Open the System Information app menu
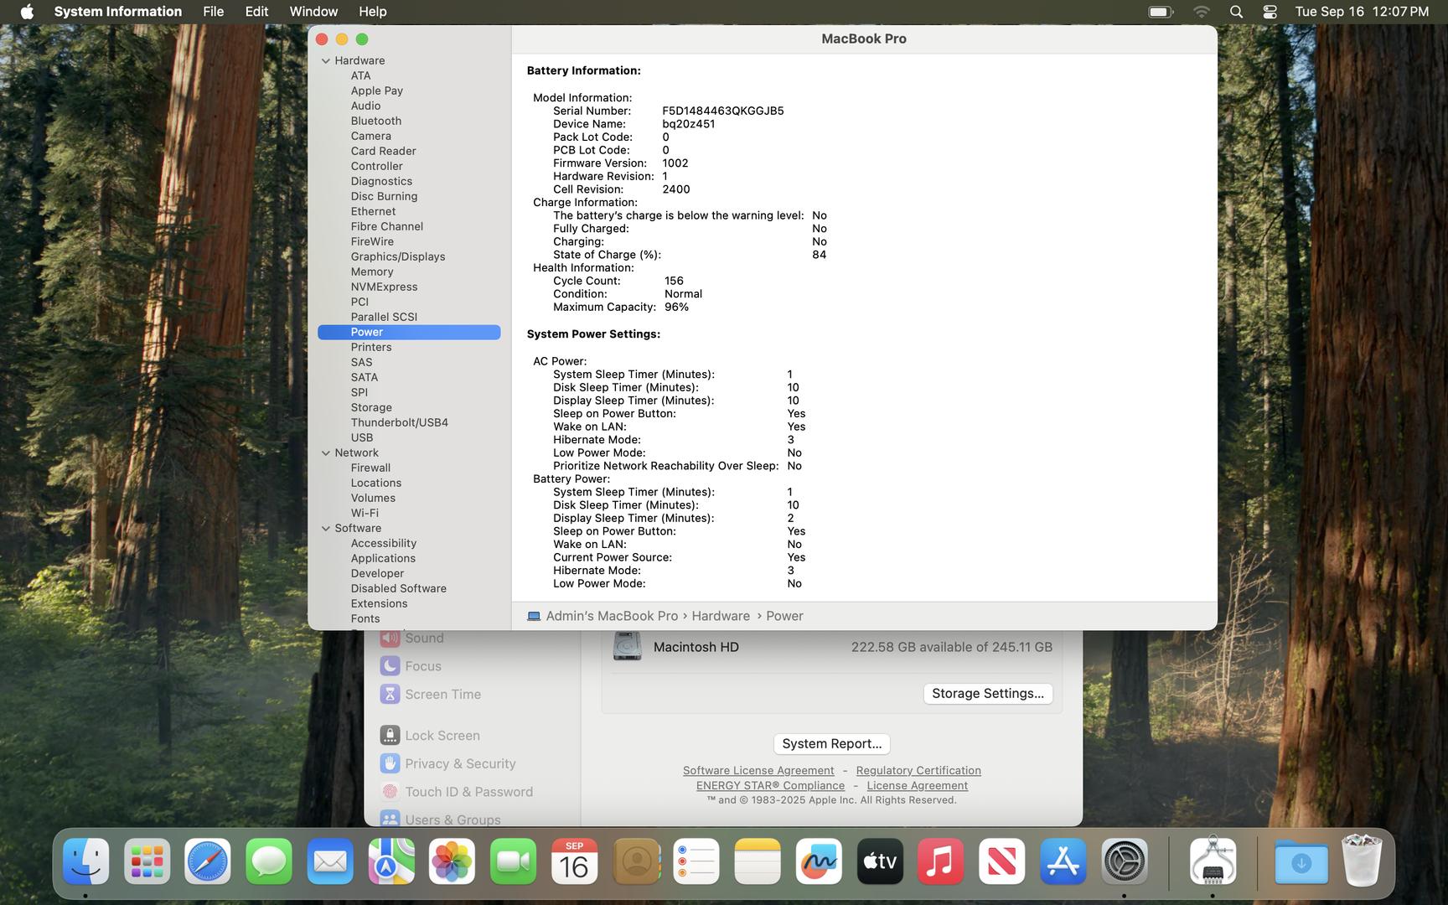The height and width of the screenshot is (905, 1448). (x=118, y=12)
